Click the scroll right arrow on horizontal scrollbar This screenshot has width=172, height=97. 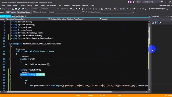coord(147,92)
